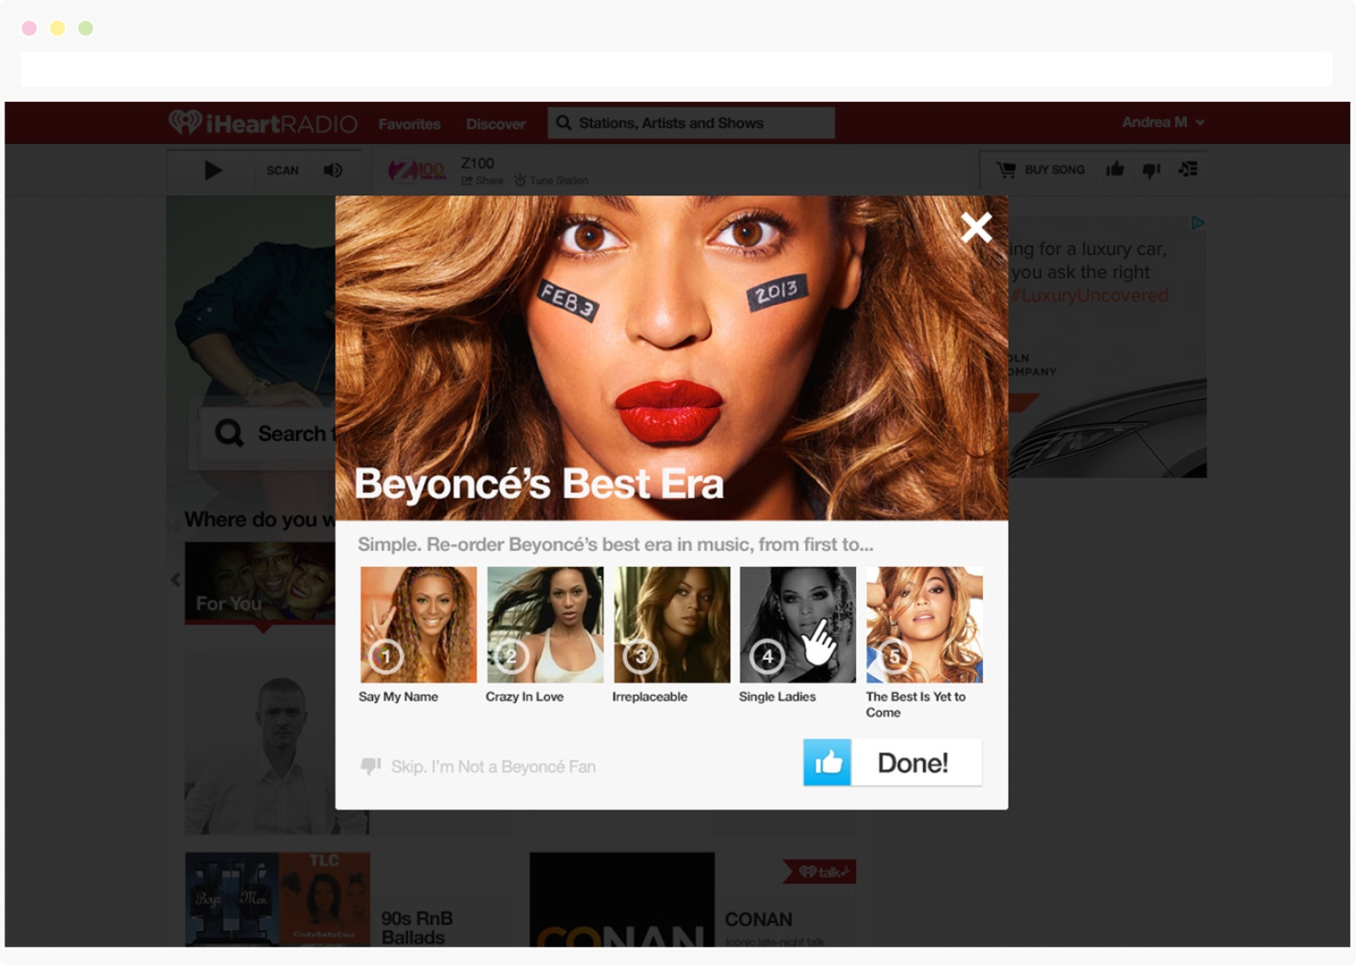This screenshot has height=966, width=1356.
Task: Select the Irreplaceable era thumbnail
Action: tap(672, 625)
